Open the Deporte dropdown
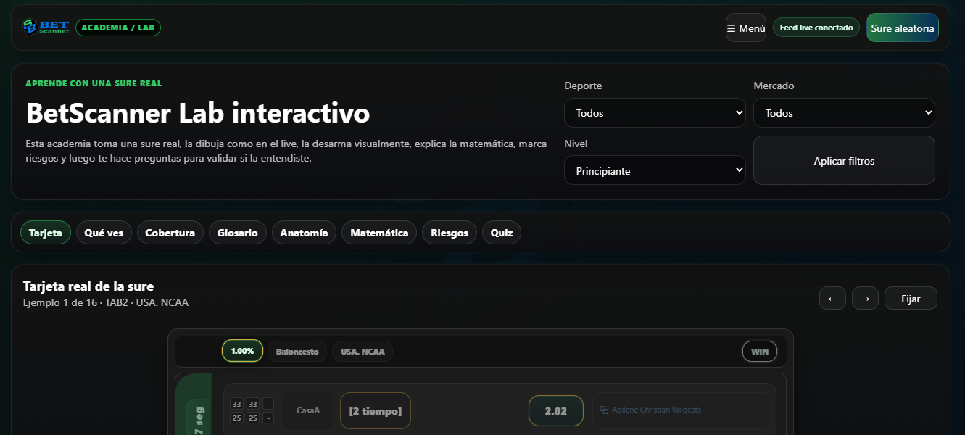 (654, 112)
